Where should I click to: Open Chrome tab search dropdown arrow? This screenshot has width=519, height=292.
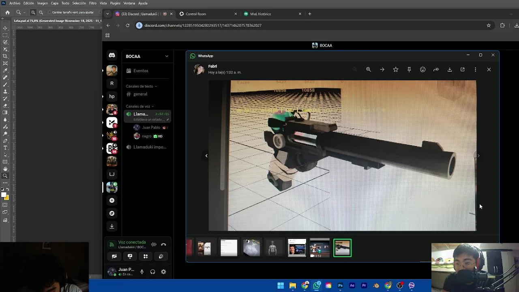point(107,14)
